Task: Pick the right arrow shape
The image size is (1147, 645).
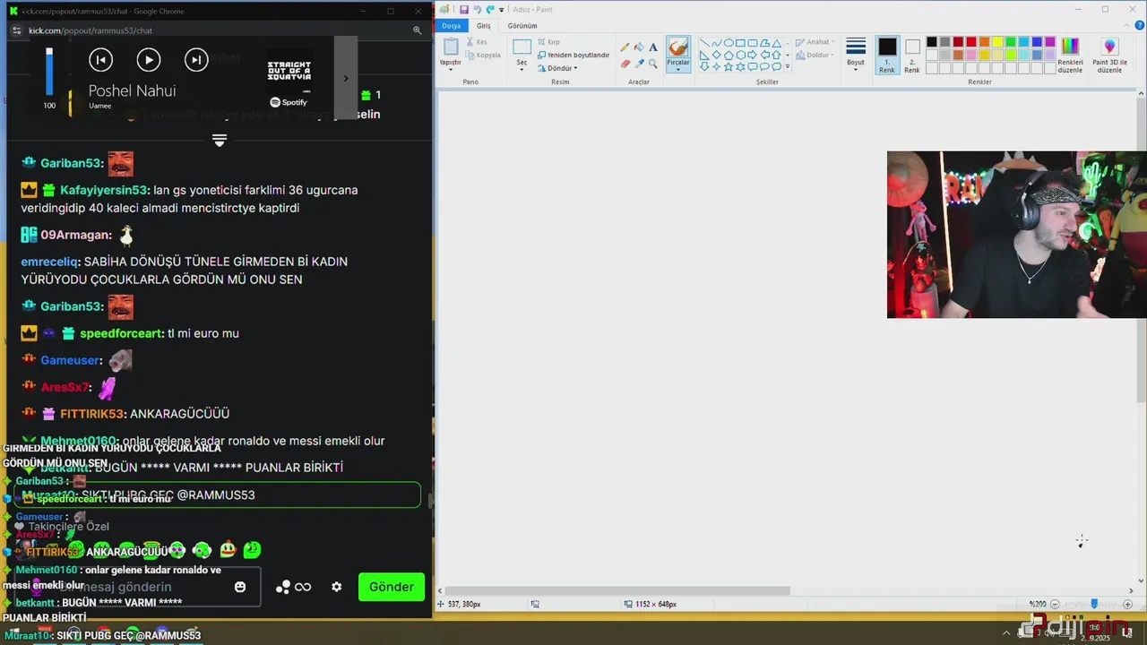Action: 752,55
